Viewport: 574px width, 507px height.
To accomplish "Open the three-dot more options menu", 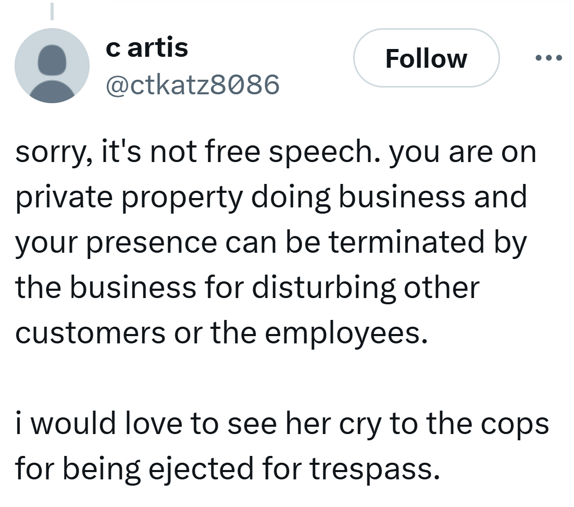I will tap(548, 57).
